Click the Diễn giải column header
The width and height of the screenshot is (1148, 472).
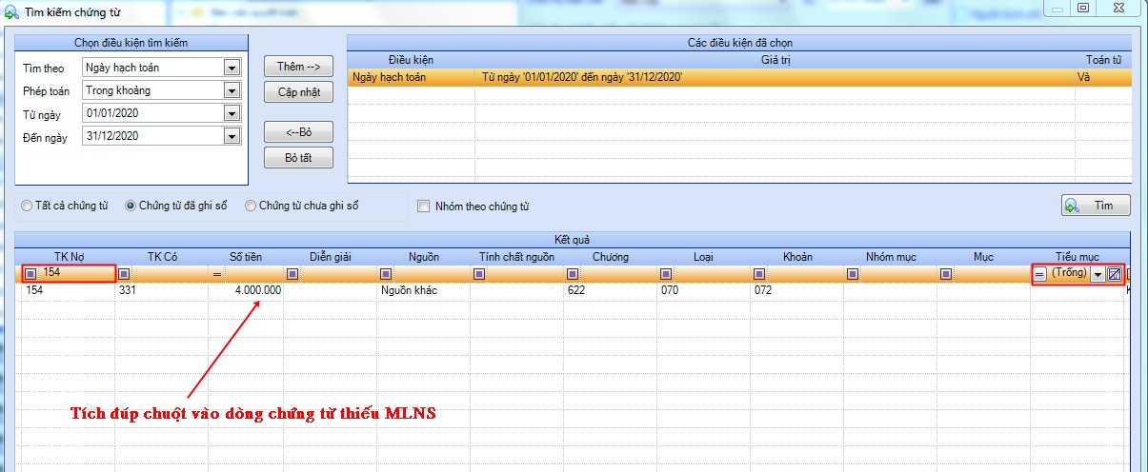point(330,257)
